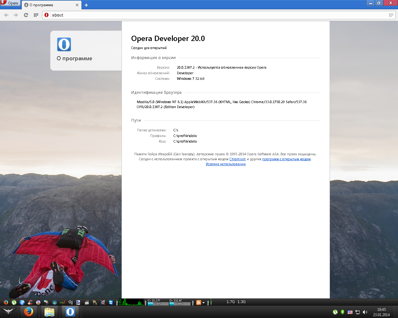Open the Opera menu button

tap(10, 3)
